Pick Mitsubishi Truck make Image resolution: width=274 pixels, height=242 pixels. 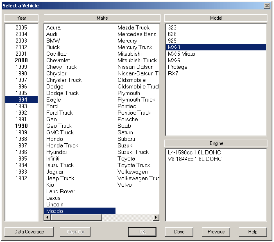(x=137, y=60)
